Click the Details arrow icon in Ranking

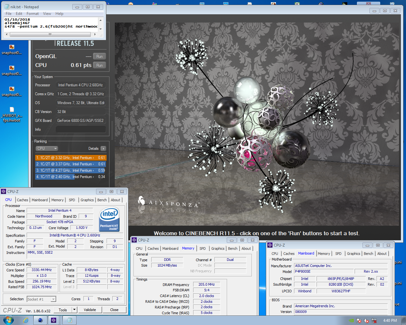pos(103,149)
